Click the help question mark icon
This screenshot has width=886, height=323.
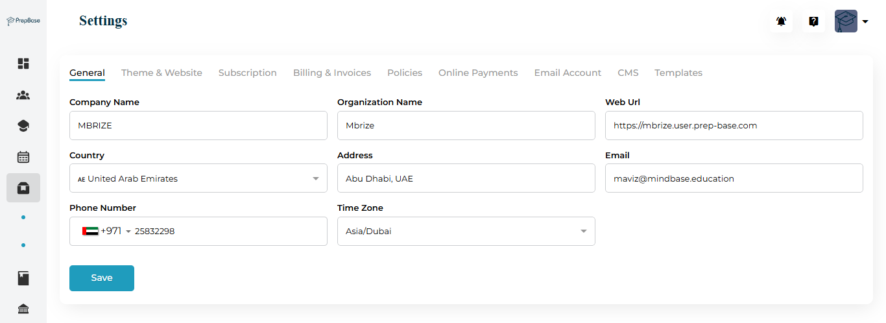pos(813,21)
